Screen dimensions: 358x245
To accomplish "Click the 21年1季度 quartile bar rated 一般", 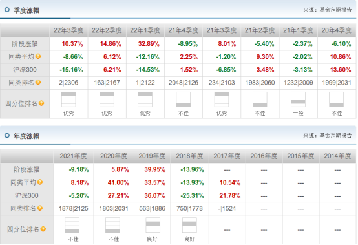I will coord(298,100).
